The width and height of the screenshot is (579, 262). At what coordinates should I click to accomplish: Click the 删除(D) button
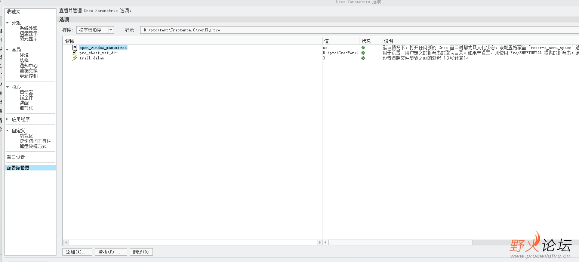coord(141,252)
